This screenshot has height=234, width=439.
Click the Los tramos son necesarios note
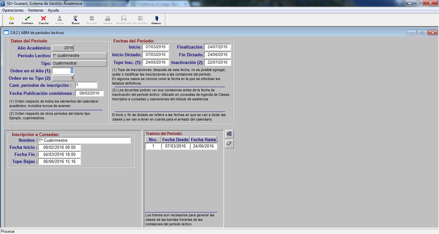[x=180, y=220]
